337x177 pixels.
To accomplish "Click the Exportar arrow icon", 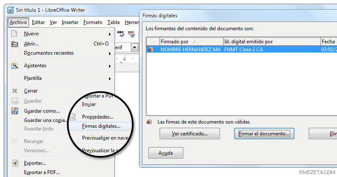I will [x=15, y=163].
